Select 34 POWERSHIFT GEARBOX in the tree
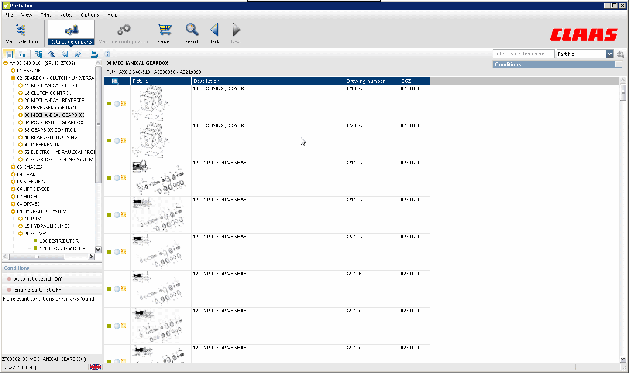The height and width of the screenshot is (373, 629). (54, 122)
